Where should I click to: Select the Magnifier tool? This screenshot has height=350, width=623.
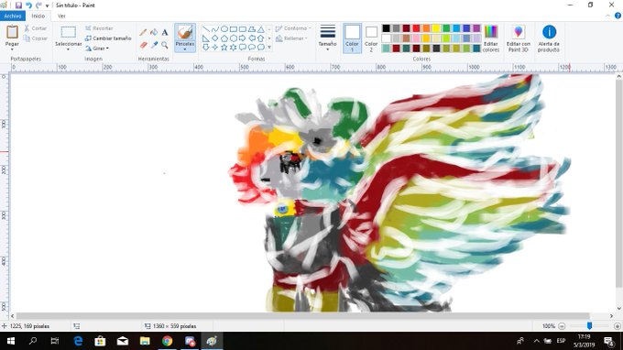click(x=165, y=45)
